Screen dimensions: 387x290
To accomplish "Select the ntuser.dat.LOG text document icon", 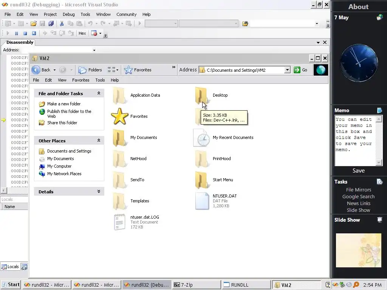I will click(x=119, y=222).
